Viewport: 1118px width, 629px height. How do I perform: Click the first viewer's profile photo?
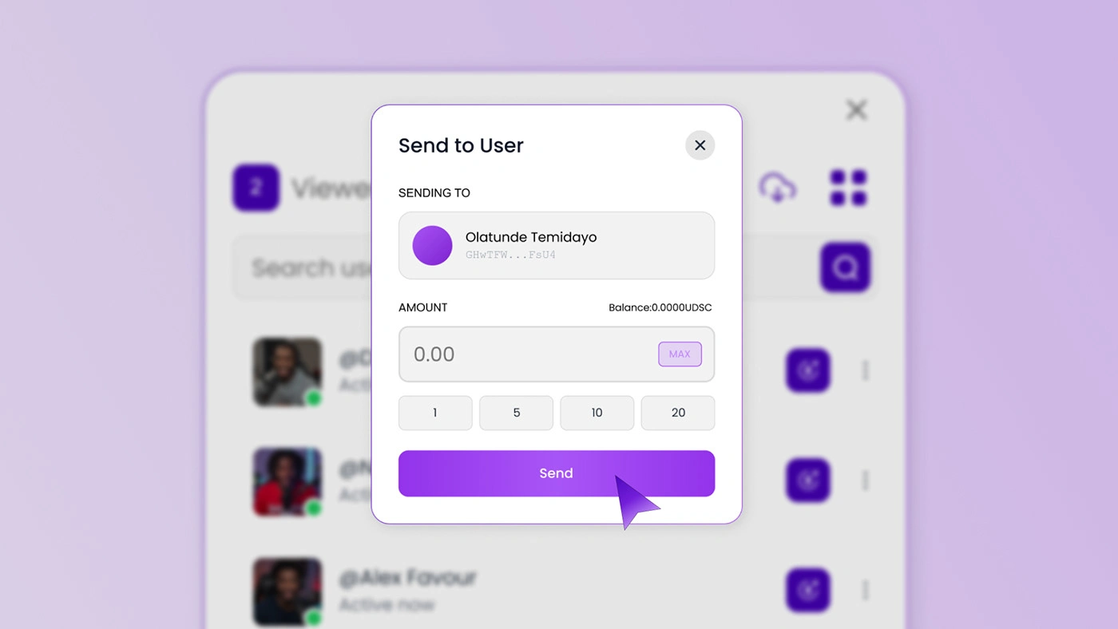pyautogui.click(x=287, y=371)
